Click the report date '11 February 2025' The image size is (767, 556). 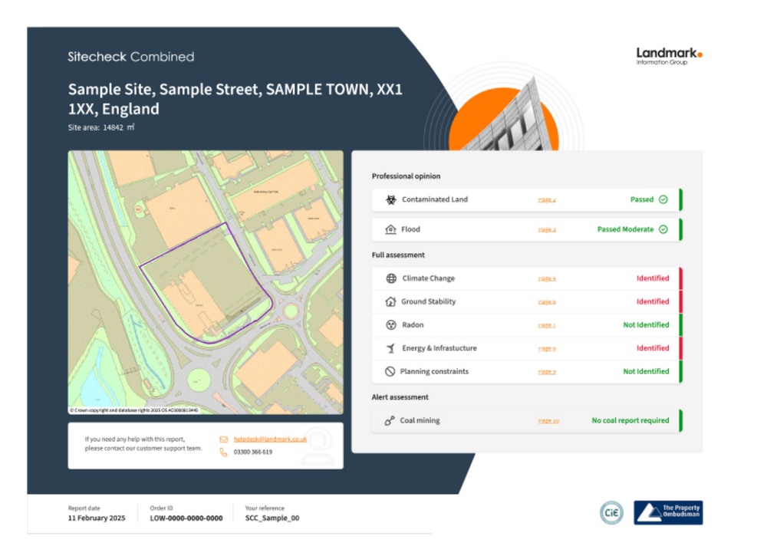click(x=97, y=518)
